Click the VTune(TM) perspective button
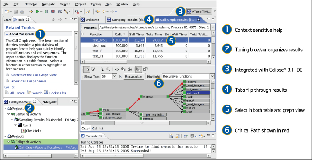 pos(199,12)
